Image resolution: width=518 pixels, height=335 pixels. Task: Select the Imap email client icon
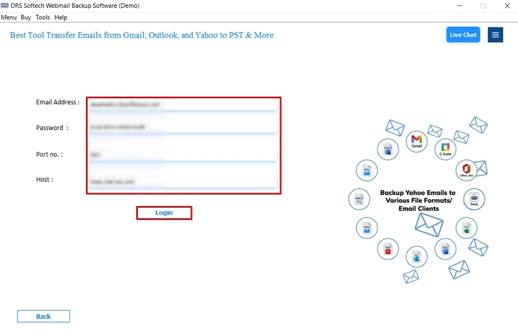coord(474,199)
